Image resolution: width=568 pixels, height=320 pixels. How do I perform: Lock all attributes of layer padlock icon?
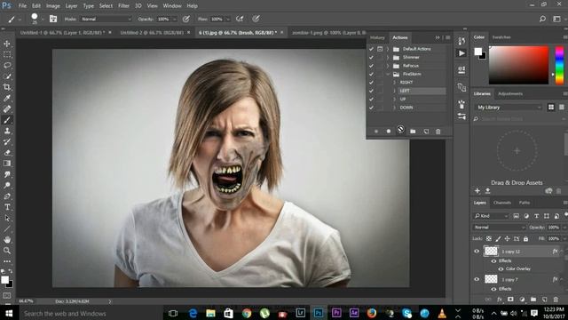click(x=525, y=239)
